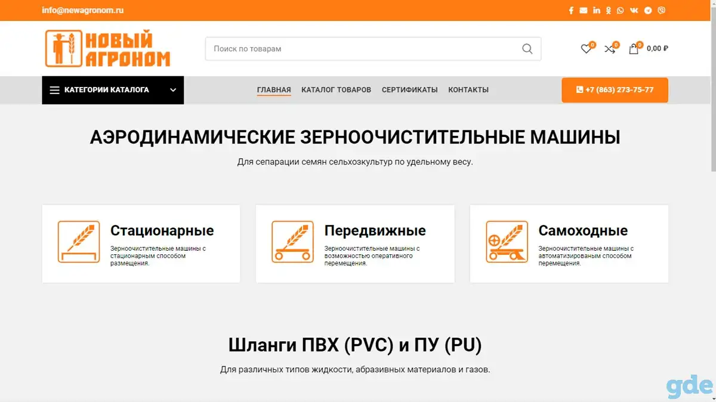Screen dimensions: 716x402
Task: Click the hamburger icon beside Категории каталога
Action: [x=54, y=91]
